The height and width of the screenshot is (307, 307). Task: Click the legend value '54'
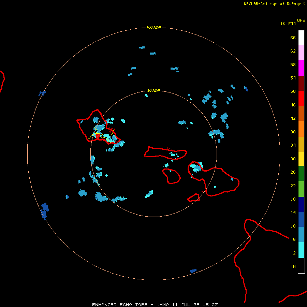[x=293, y=78]
